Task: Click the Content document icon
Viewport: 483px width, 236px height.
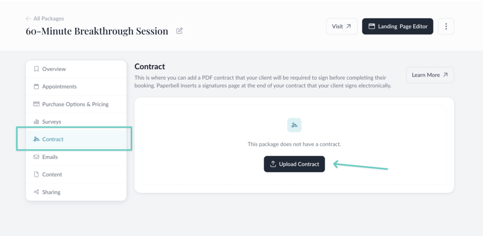Action: [36, 175]
